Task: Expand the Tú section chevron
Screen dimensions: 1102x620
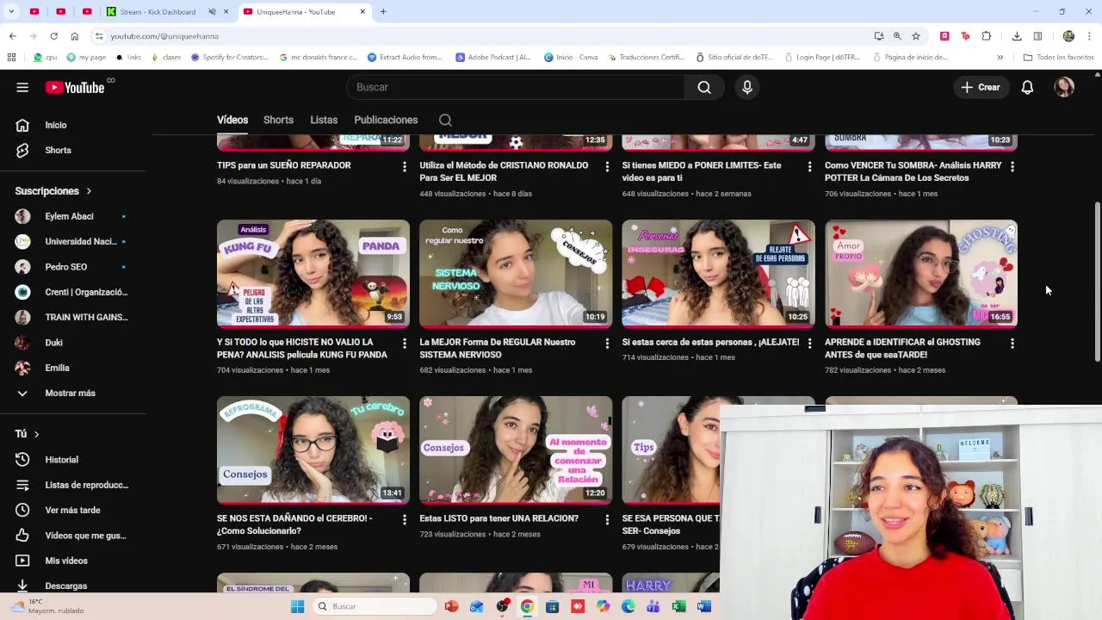Action: coord(36,434)
